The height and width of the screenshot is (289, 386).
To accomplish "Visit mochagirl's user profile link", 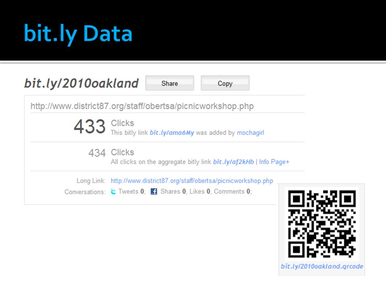I will pos(250,133).
